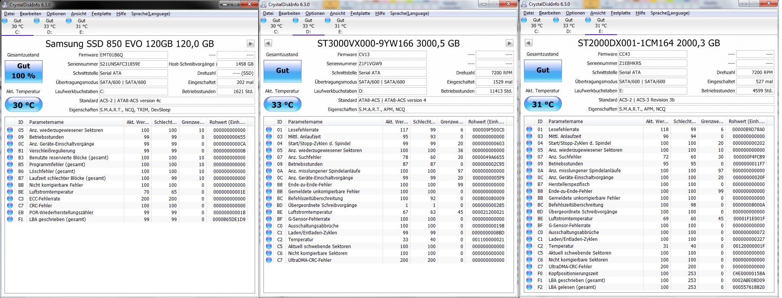Click CrystalDiskInfo app icon in middle window title bar
Viewport: 782px width, 298px height.
(263, 4)
